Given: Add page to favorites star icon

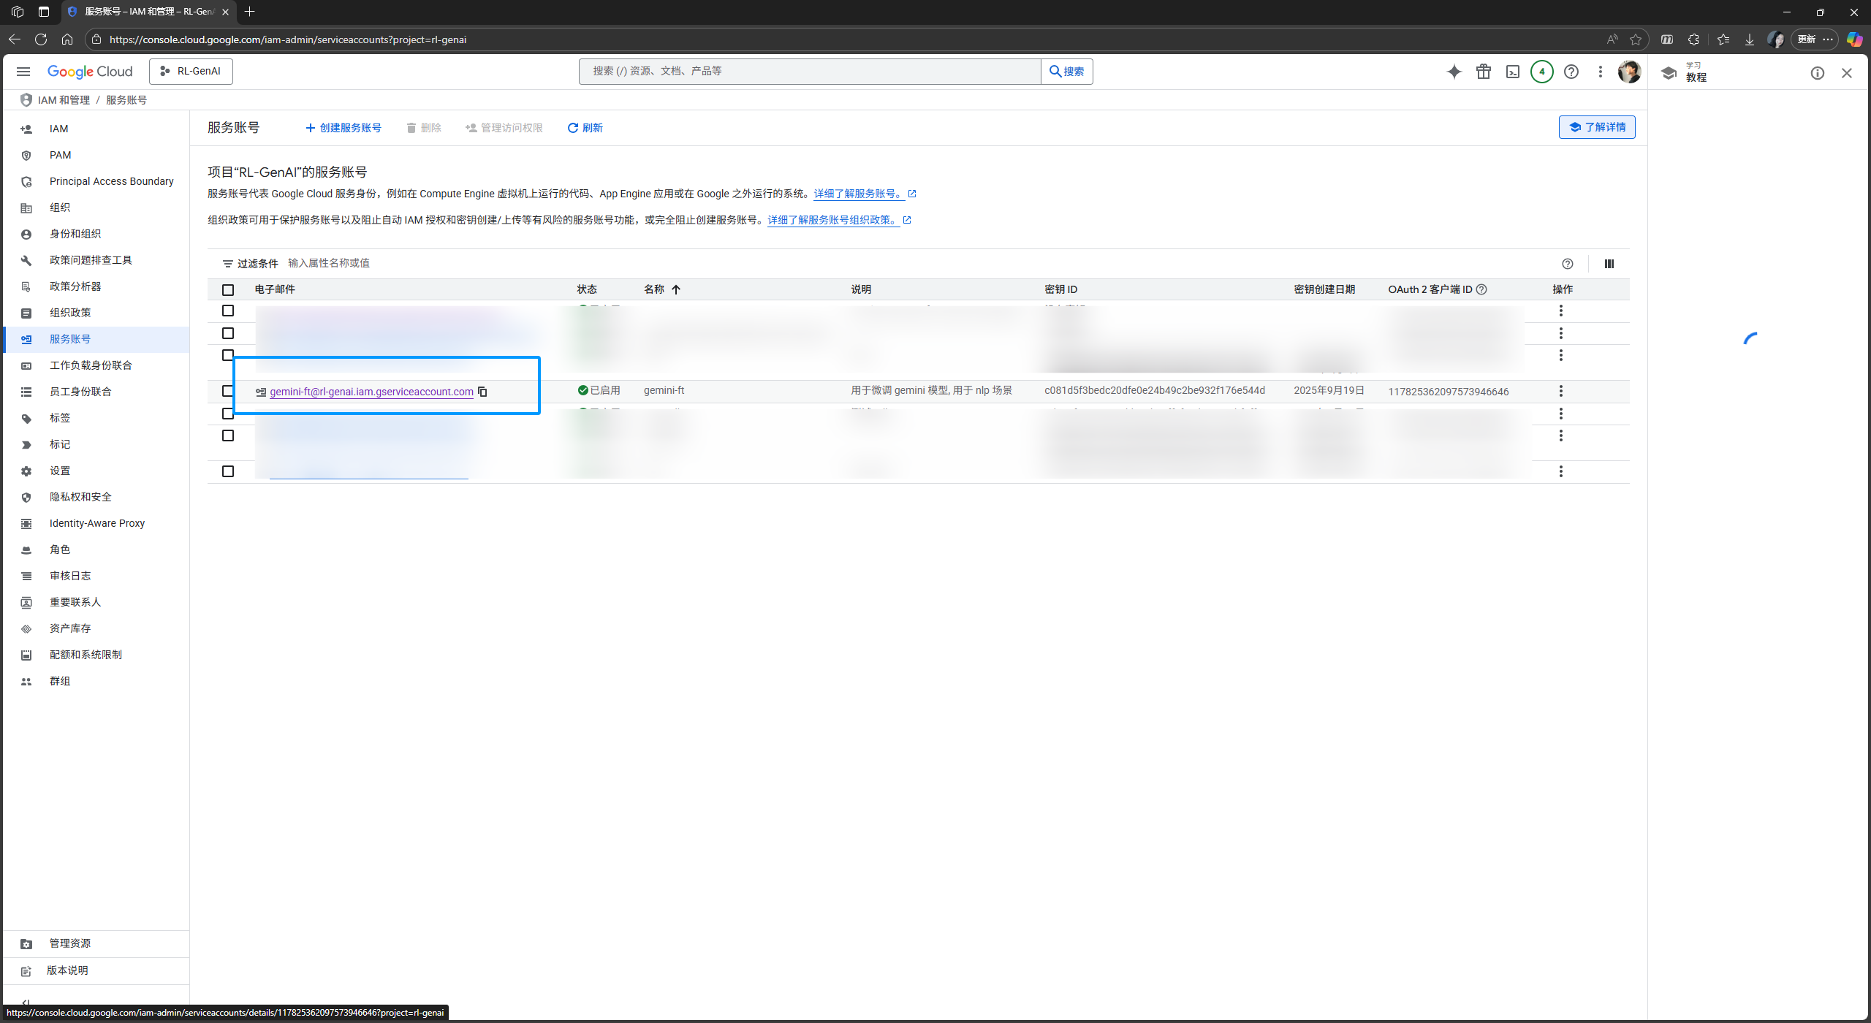Looking at the screenshot, I should (x=1636, y=39).
